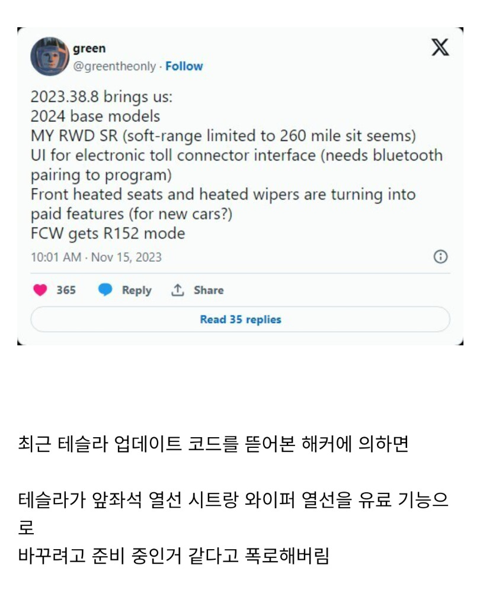The width and height of the screenshot is (480, 593).
Task: Click the 365 likes count
Action: pos(66,290)
